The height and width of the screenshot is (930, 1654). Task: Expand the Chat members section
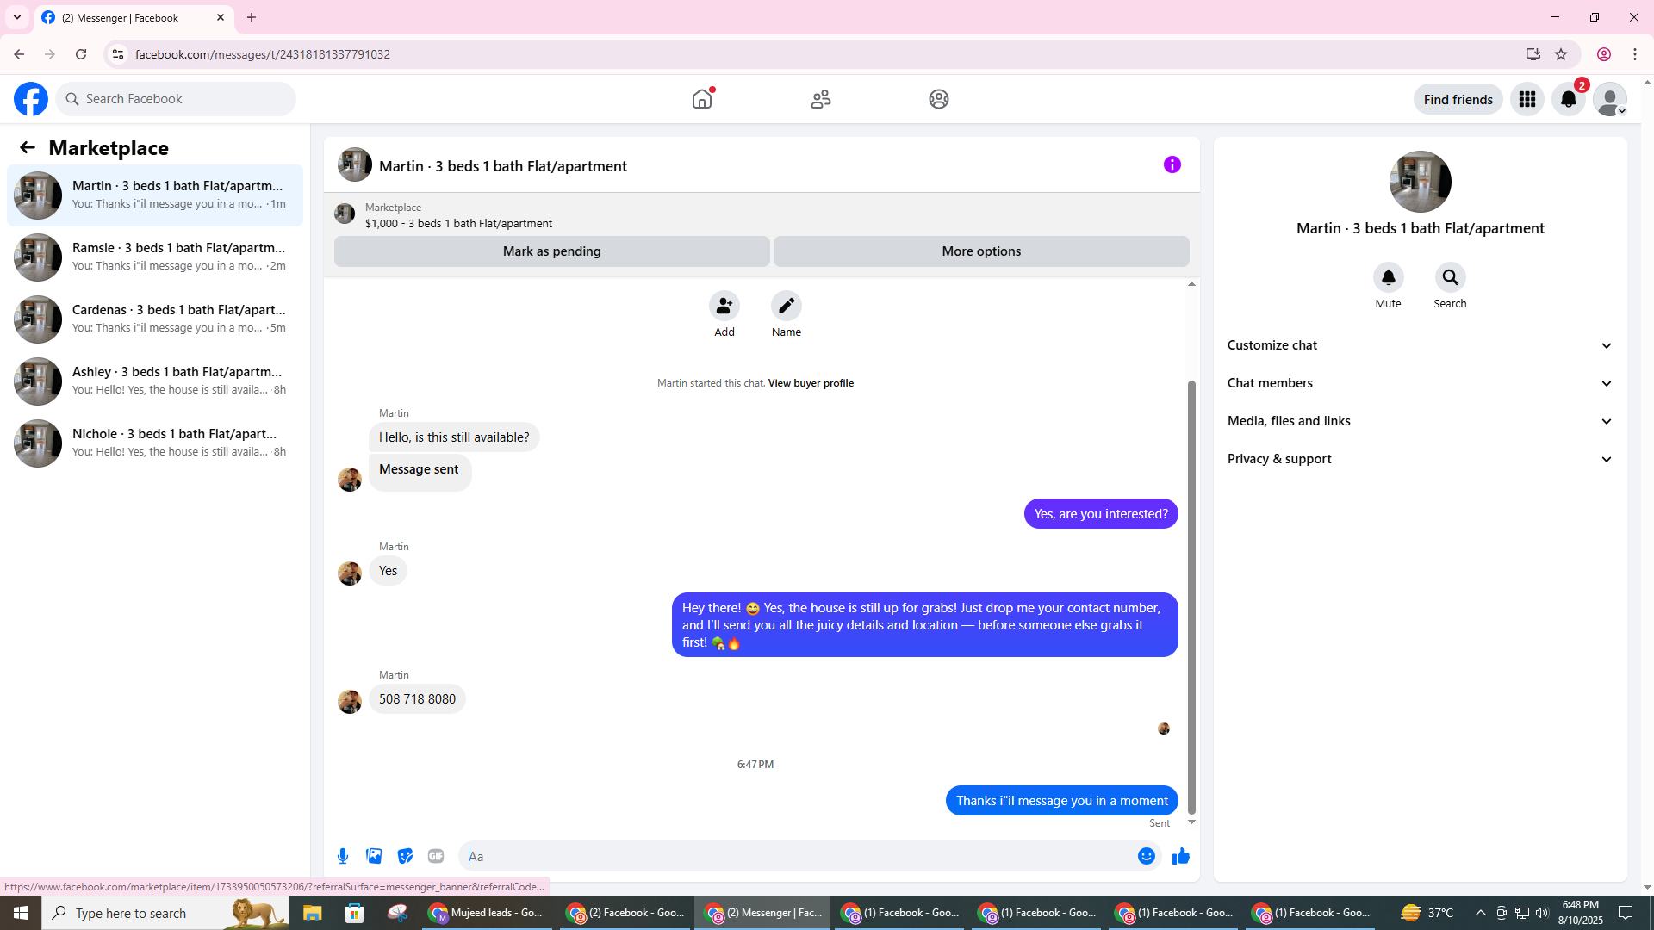pyautogui.click(x=1420, y=383)
